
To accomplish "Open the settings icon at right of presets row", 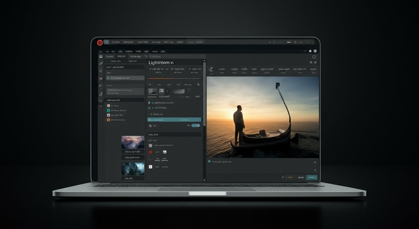I will [199, 85].
